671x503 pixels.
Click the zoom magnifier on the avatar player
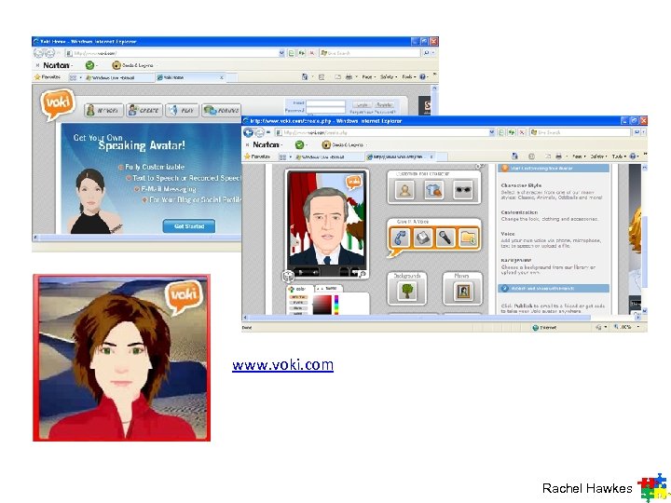pos(363,274)
